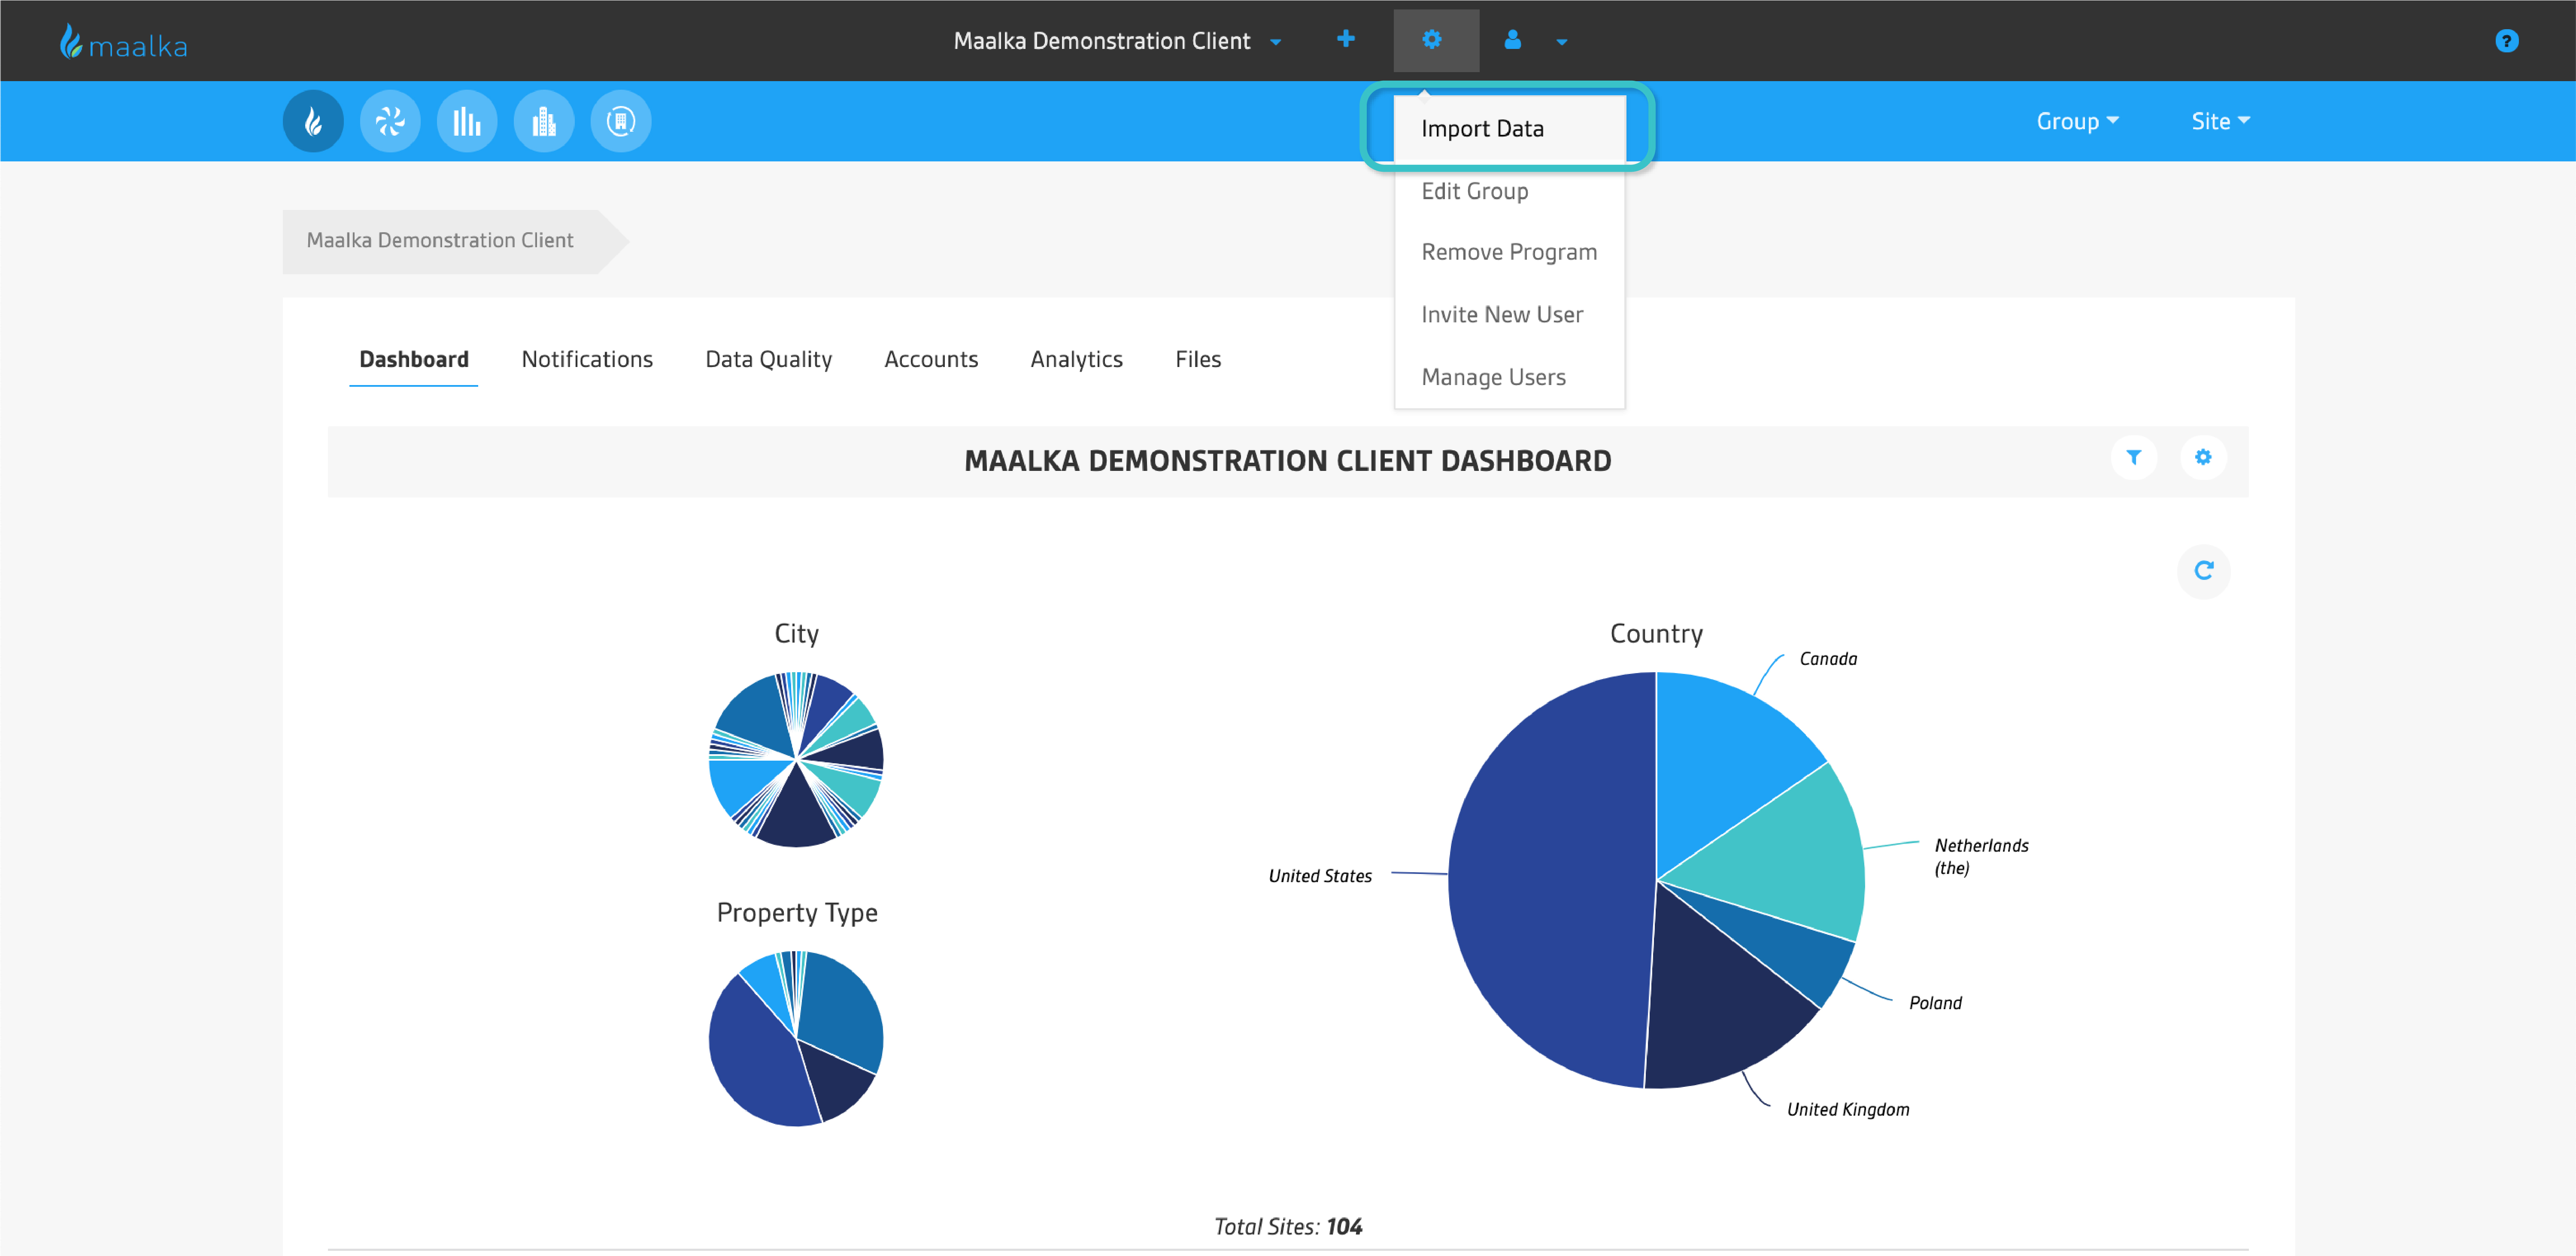The height and width of the screenshot is (1256, 2576).
Task: Switch to the Notifications tab
Action: tap(587, 360)
